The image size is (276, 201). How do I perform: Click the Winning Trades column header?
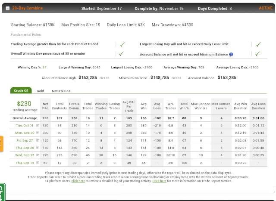[x=101, y=106]
